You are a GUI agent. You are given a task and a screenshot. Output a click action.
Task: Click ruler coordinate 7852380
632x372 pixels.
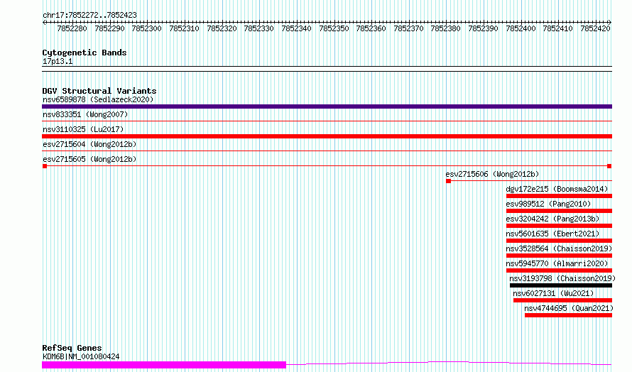pyautogui.click(x=445, y=28)
